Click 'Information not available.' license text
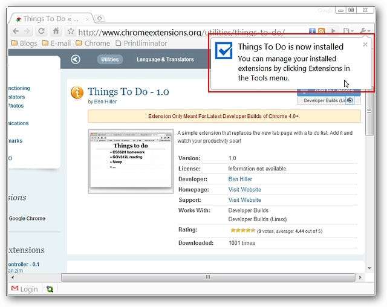This screenshot has height=307, width=387. (258, 169)
